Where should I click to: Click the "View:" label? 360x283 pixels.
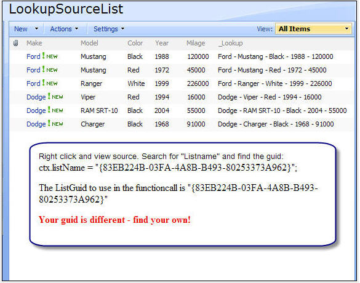coord(265,29)
